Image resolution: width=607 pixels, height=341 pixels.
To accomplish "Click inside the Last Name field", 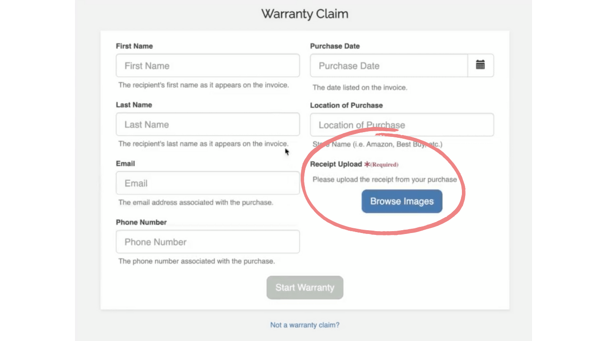I will tap(208, 124).
